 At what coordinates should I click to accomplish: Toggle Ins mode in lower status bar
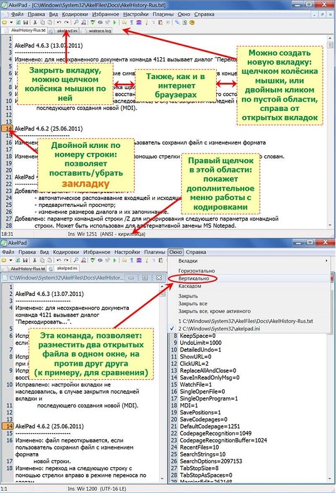(71, 489)
